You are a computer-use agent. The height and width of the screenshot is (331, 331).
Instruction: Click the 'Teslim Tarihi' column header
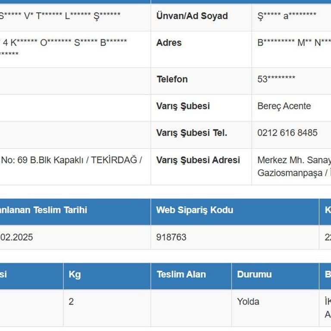coord(75,212)
